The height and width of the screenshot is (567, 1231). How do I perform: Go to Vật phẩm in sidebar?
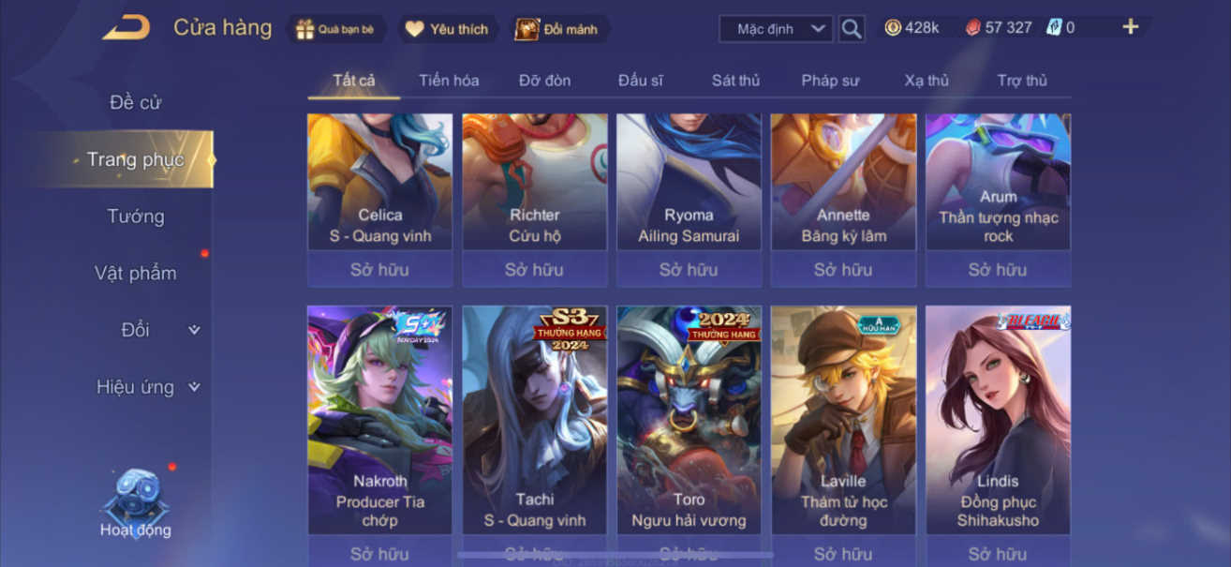[x=135, y=274]
